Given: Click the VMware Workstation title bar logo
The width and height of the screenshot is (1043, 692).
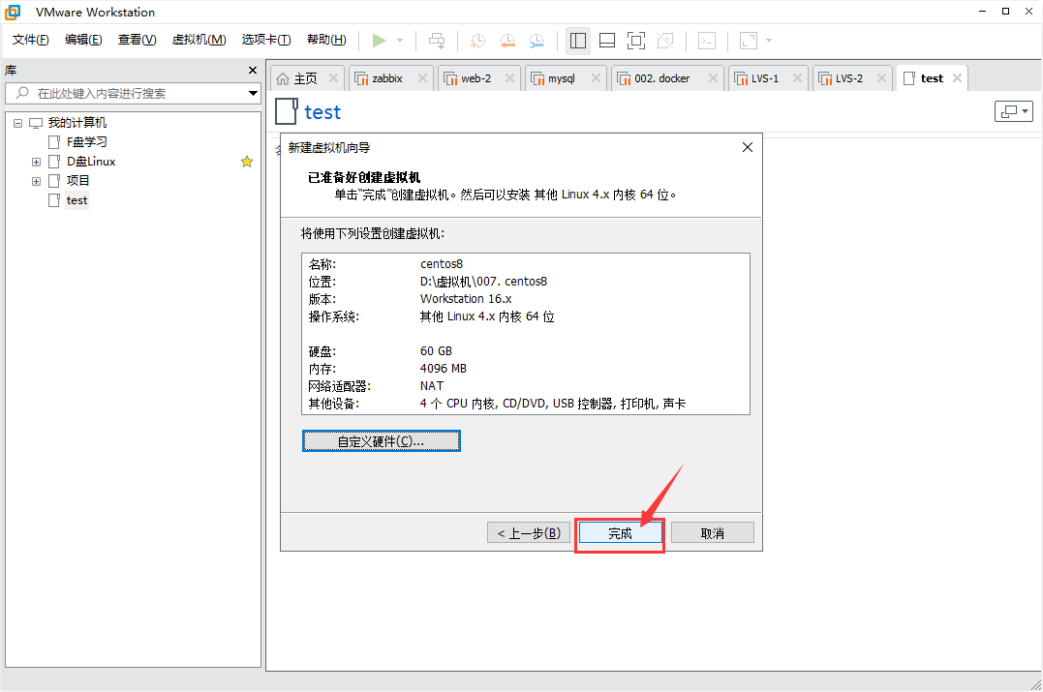Looking at the screenshot, I should (13, 12).
